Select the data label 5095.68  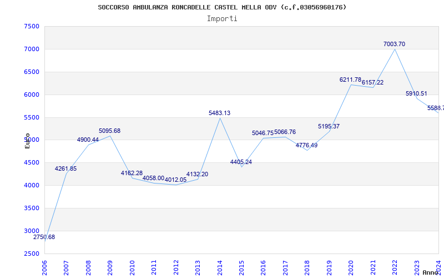tap(109, 131)
